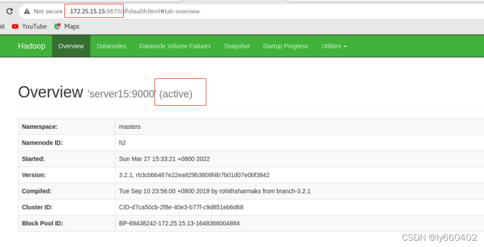This screenshot has height=247, width=484.
Task: Open the YouTube bookmark
Action: [29, 26]
